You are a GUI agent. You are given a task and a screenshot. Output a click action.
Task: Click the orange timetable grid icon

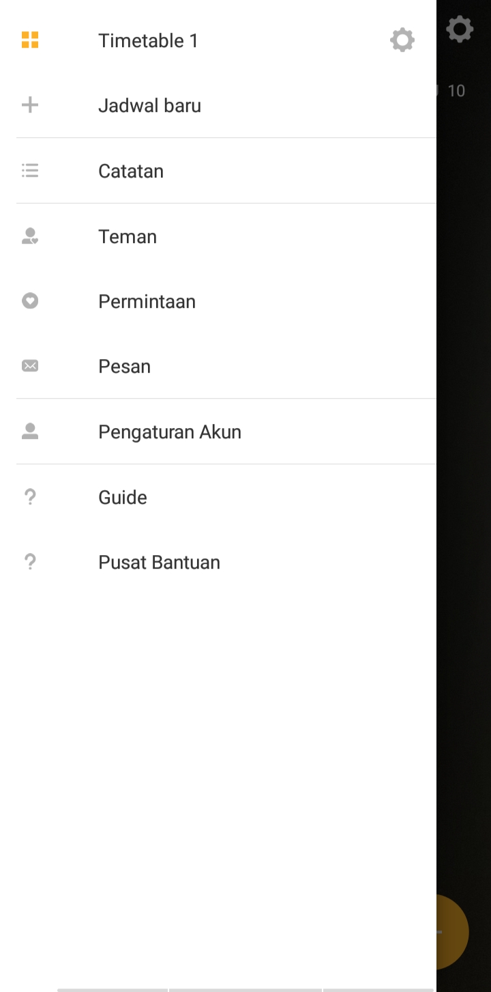[30, 40]
